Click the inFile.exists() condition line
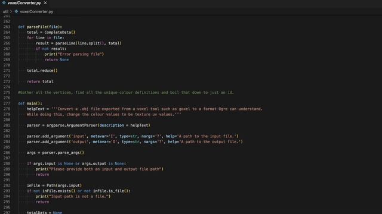The height and width of the screenshot is (214, 382). [x=78, y=191]
